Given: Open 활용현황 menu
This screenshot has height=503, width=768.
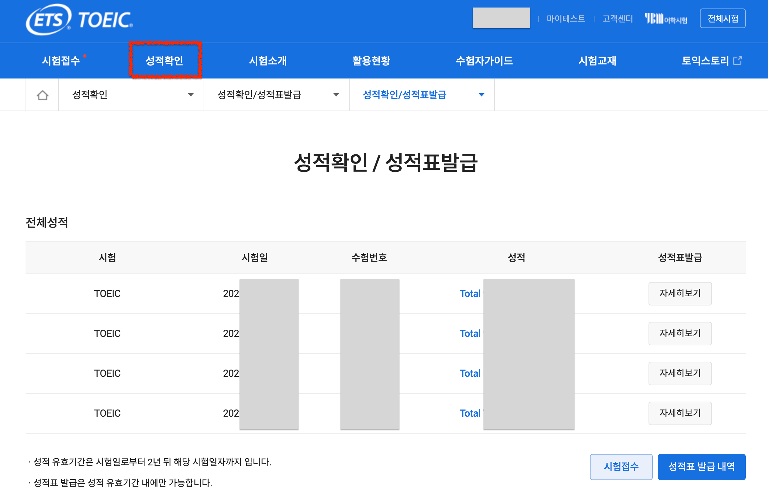Looking at the screenshot, I should coord(371,61).
